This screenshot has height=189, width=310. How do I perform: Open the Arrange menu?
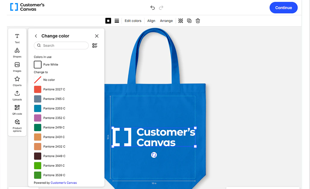click(166, 21)
